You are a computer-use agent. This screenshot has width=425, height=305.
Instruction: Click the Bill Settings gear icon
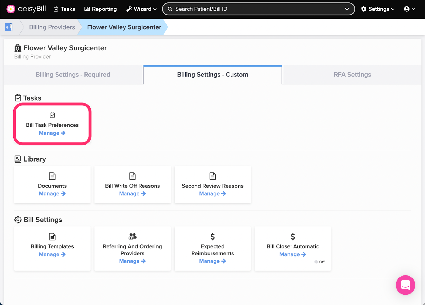point(18,220)
